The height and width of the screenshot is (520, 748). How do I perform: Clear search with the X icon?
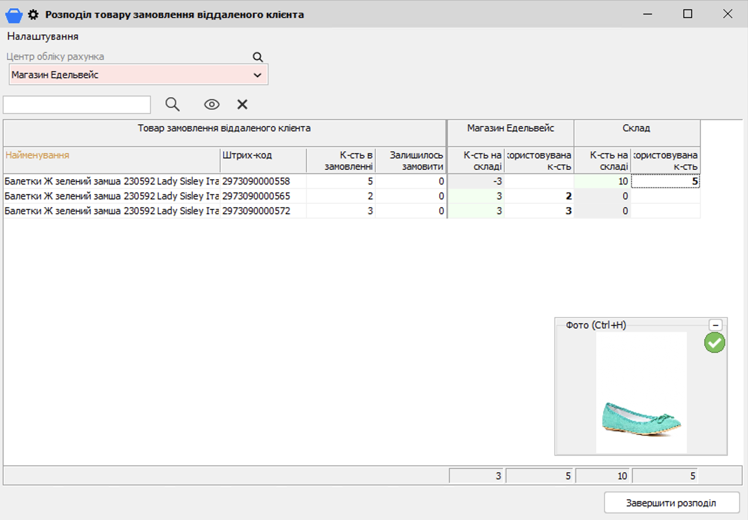click(242, 104)
